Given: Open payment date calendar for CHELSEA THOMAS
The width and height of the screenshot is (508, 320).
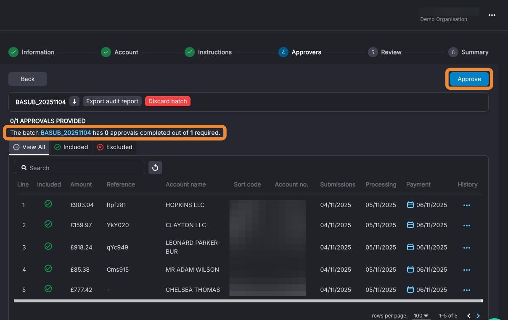Looking at the screenshot, I should tap(410, 289).
